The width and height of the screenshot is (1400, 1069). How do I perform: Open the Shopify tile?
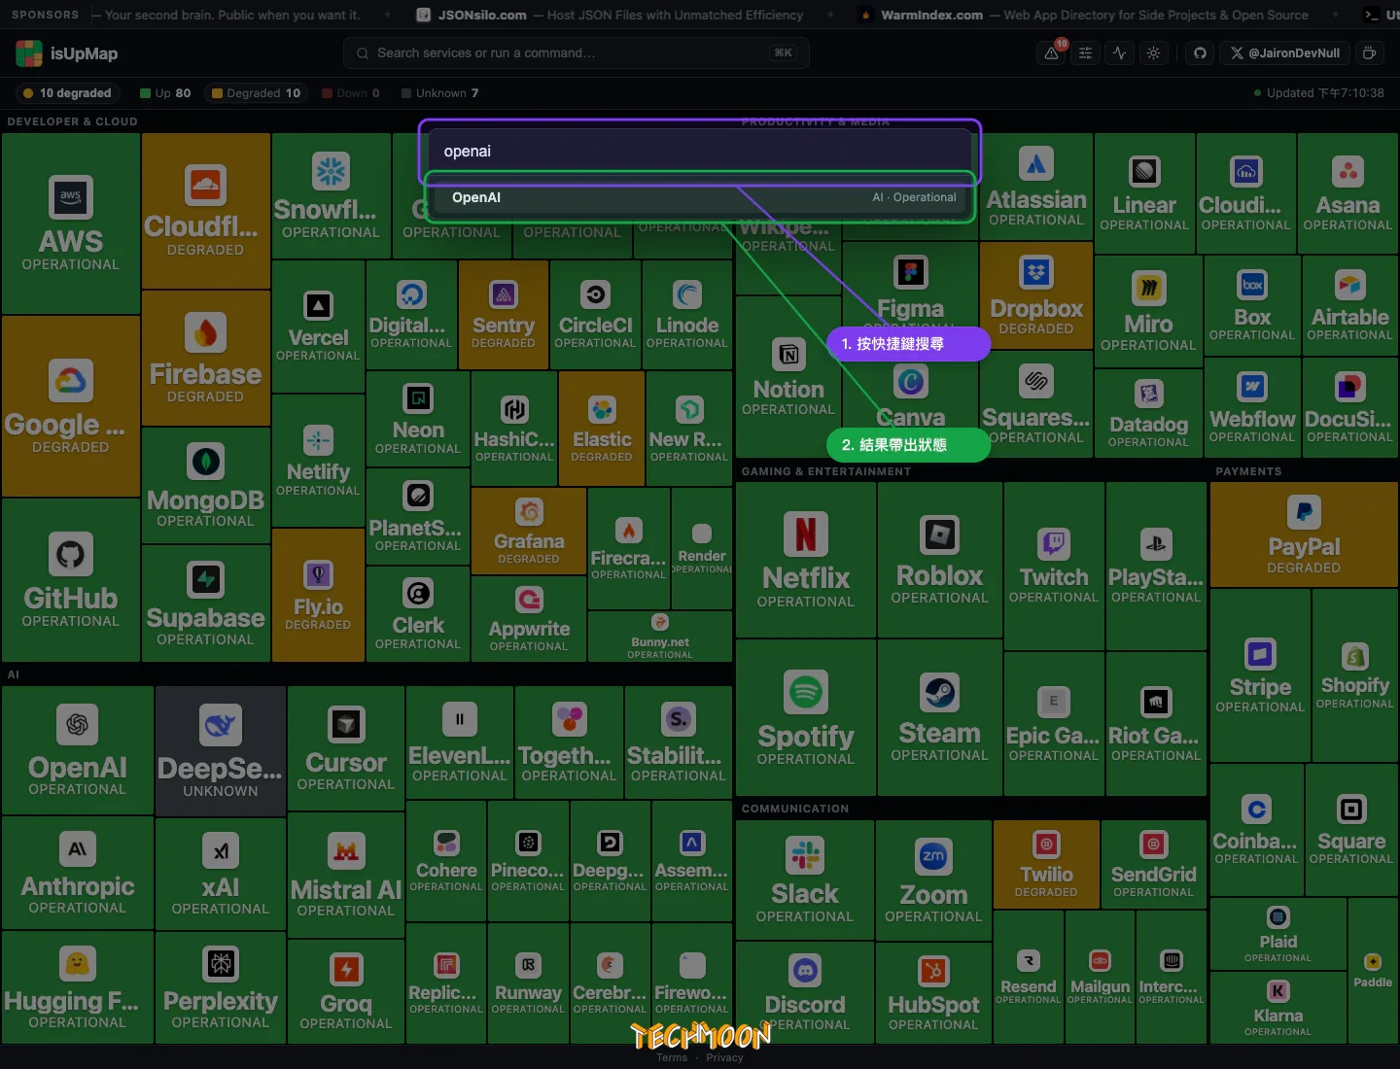[x=1354, y=675]
